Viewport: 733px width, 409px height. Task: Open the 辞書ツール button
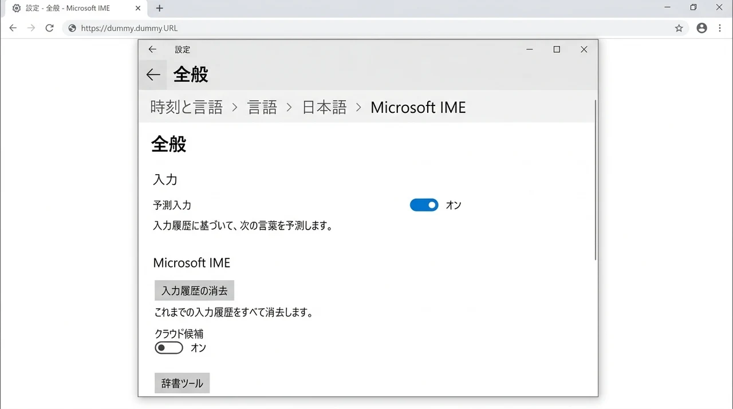pyautogui.click(x=182, y=383)
